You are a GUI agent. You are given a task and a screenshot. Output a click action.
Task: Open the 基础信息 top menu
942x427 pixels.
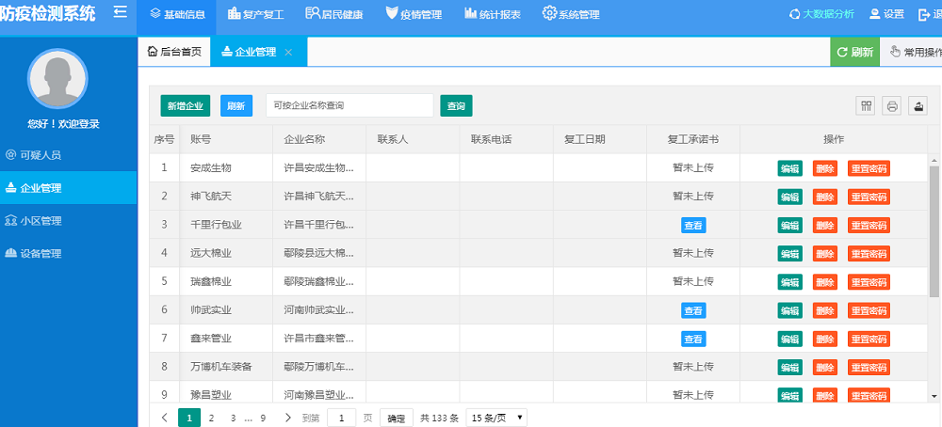[176, 14]
